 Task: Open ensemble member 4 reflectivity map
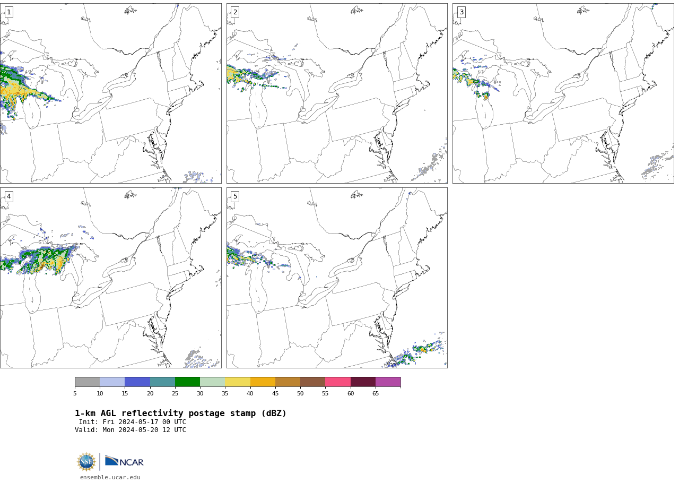point(110,278)
